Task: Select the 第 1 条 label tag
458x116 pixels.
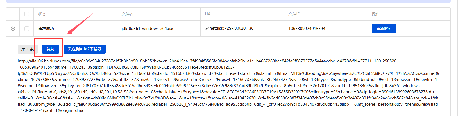Action: tap(26, 49)
